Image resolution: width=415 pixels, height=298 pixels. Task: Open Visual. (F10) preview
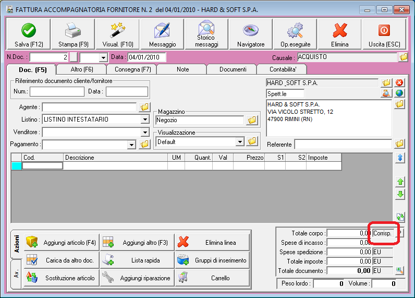click(x=117, y=34)
